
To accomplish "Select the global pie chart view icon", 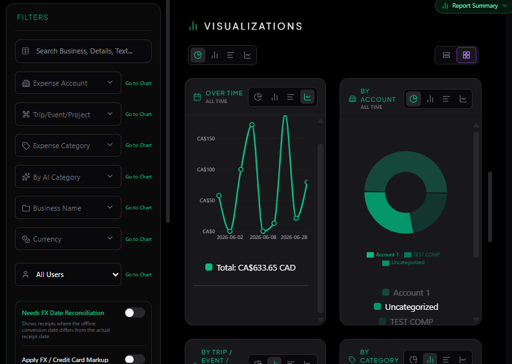I will (x=198, y=55).
